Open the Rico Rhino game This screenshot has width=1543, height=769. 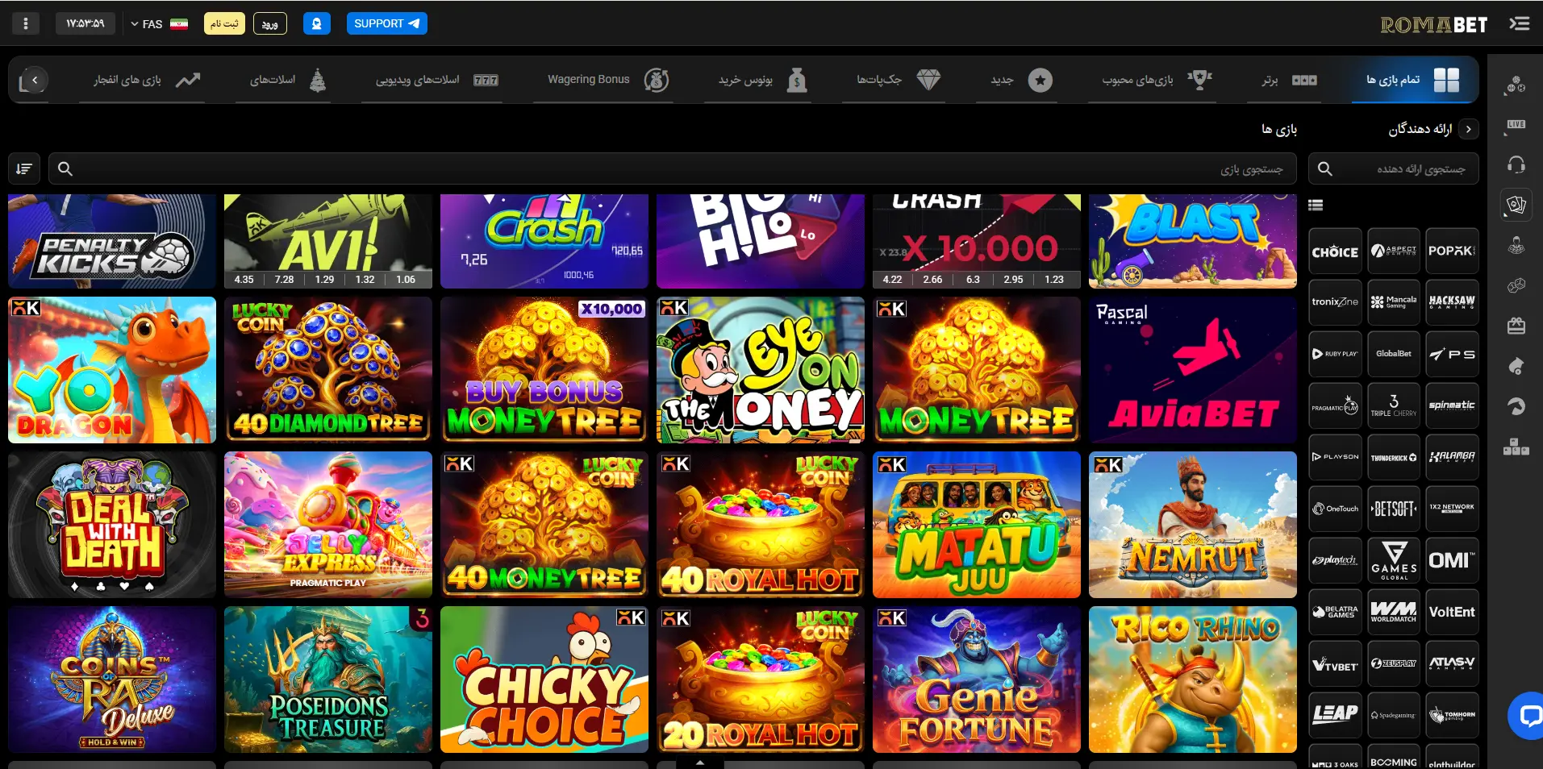[x=1193, y=680]
